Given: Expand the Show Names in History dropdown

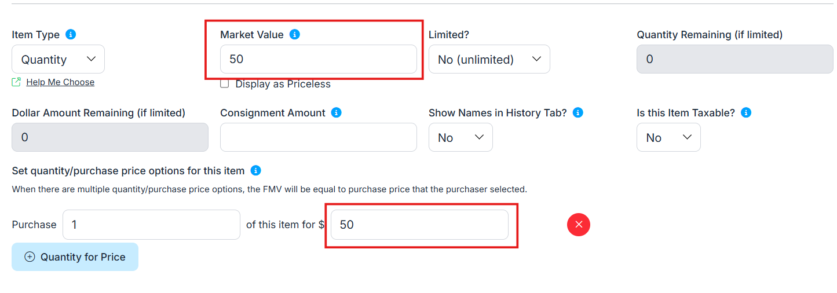Looking at the screenshot, I should [460, 137].
